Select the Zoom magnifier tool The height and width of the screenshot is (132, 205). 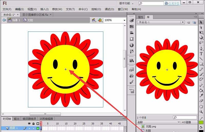pyautogui.click(x=201, y=112)
